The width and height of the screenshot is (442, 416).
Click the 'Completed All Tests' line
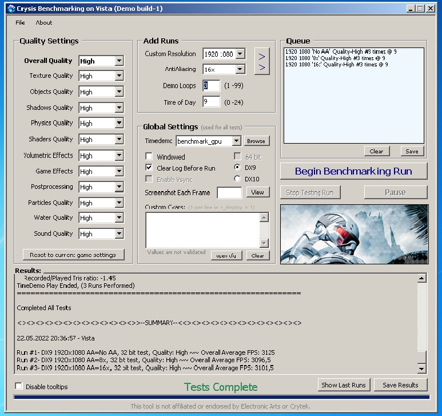tap(44, 308)
